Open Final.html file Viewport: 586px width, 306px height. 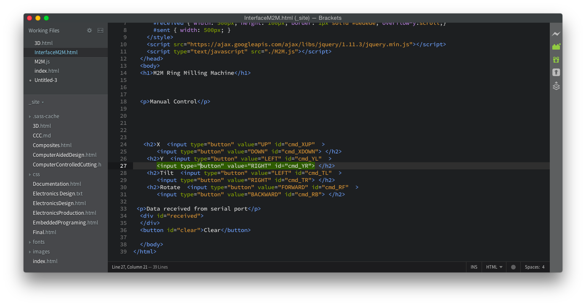pyautogui.click(x=45, y=232)
